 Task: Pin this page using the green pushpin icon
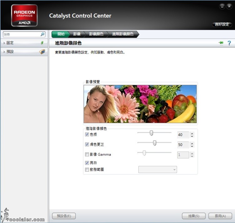click(x=221, y=43)
